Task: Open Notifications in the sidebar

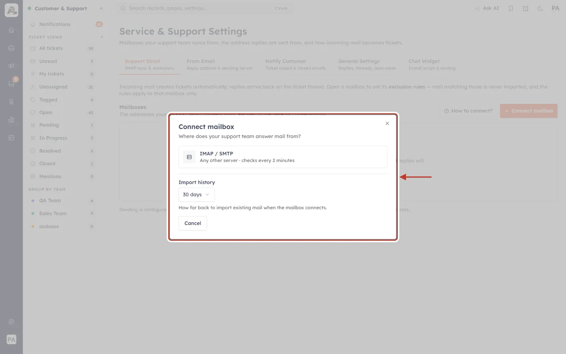Action: 66,24
